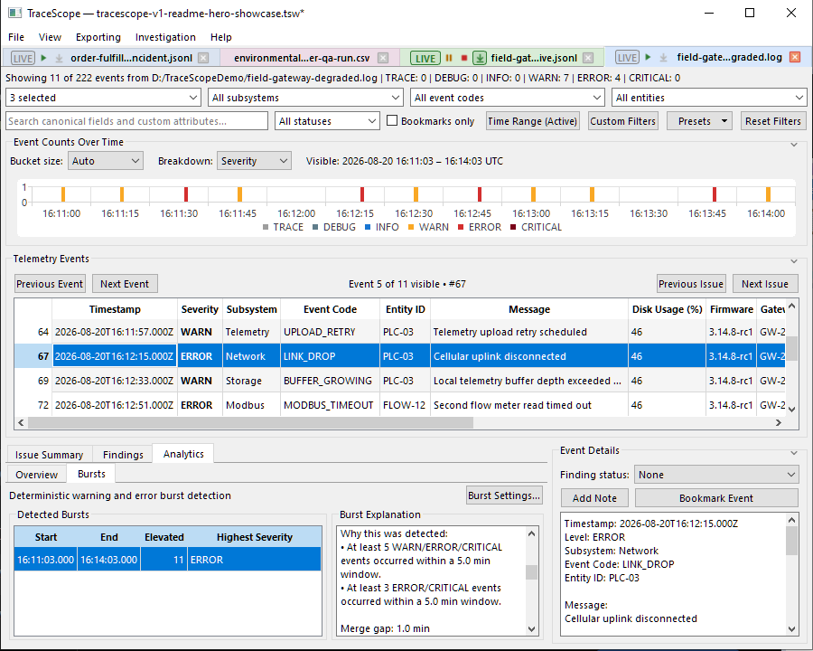Image resolution: width=813 pixels, height=651 pixels.
Task: Open the All entities dropdown
Action: pos(709,98)
